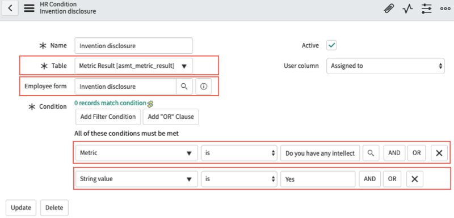Open more options three-dots menu
Image resolution: width=454 pixels, height=218 pixels.
click(x=445, y=8)
